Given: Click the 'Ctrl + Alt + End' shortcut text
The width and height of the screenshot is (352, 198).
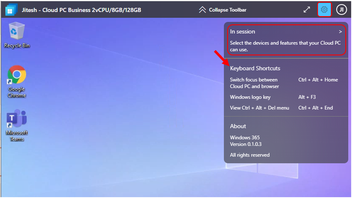Looking at the screenshot, I should tap(316, 108).
